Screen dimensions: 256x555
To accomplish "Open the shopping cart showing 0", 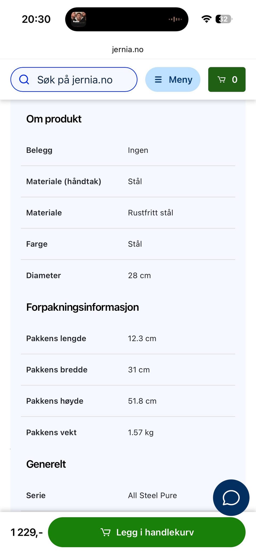I will (x=227, y=79).
